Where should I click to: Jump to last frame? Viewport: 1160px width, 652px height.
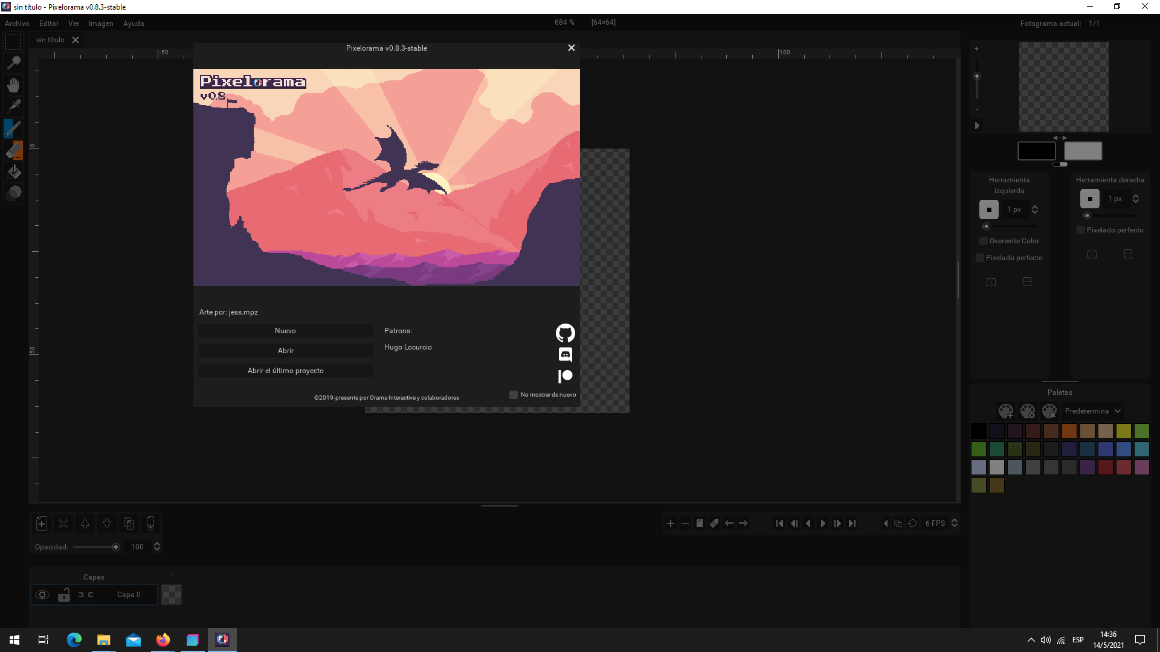tap(852, 523)
